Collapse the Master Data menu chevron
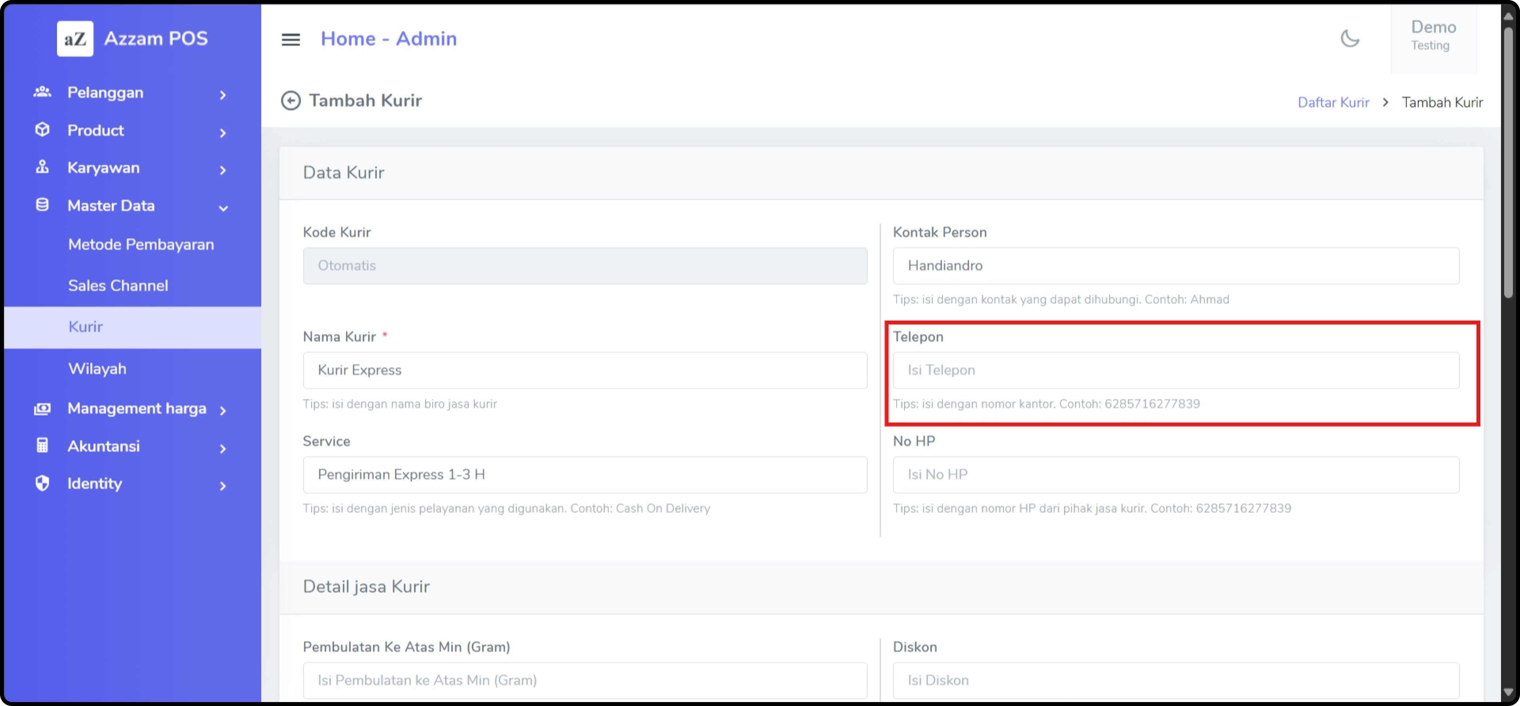 [x=223, y=208]
